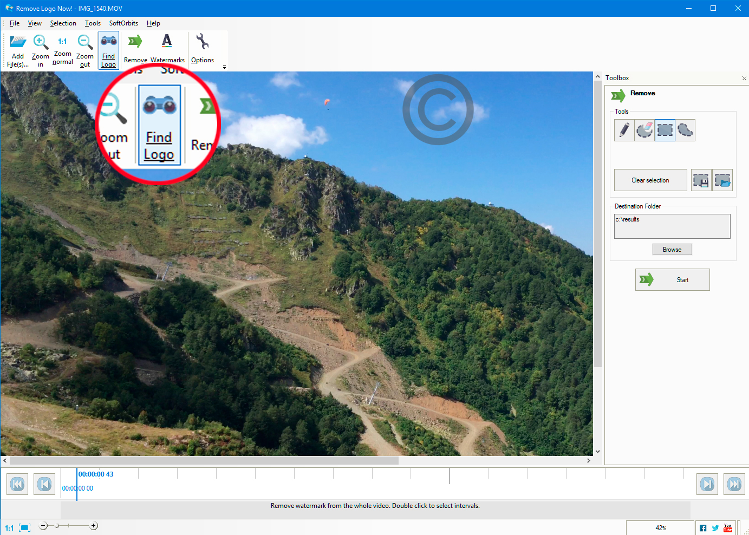The height and width of the screenshot is (535, 749).
Task: Jump to the first frame of video
Action: pyautogui.click(x=17, y=484)
